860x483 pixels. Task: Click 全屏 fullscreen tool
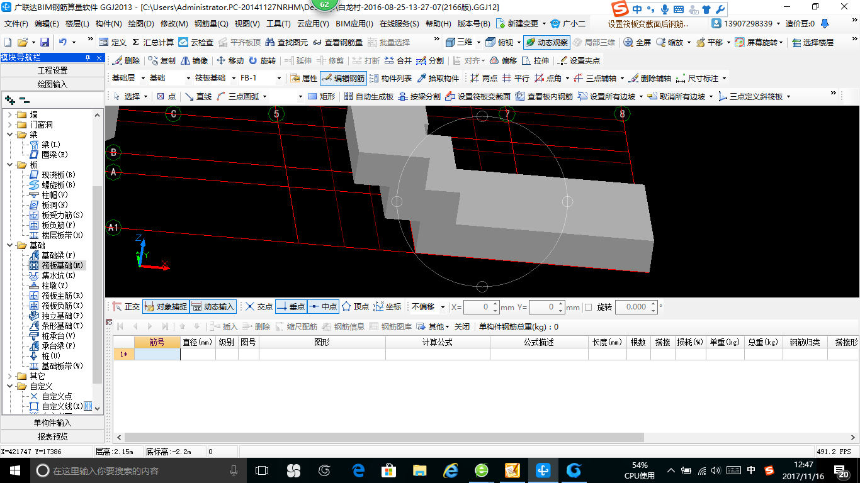point(637,42)
